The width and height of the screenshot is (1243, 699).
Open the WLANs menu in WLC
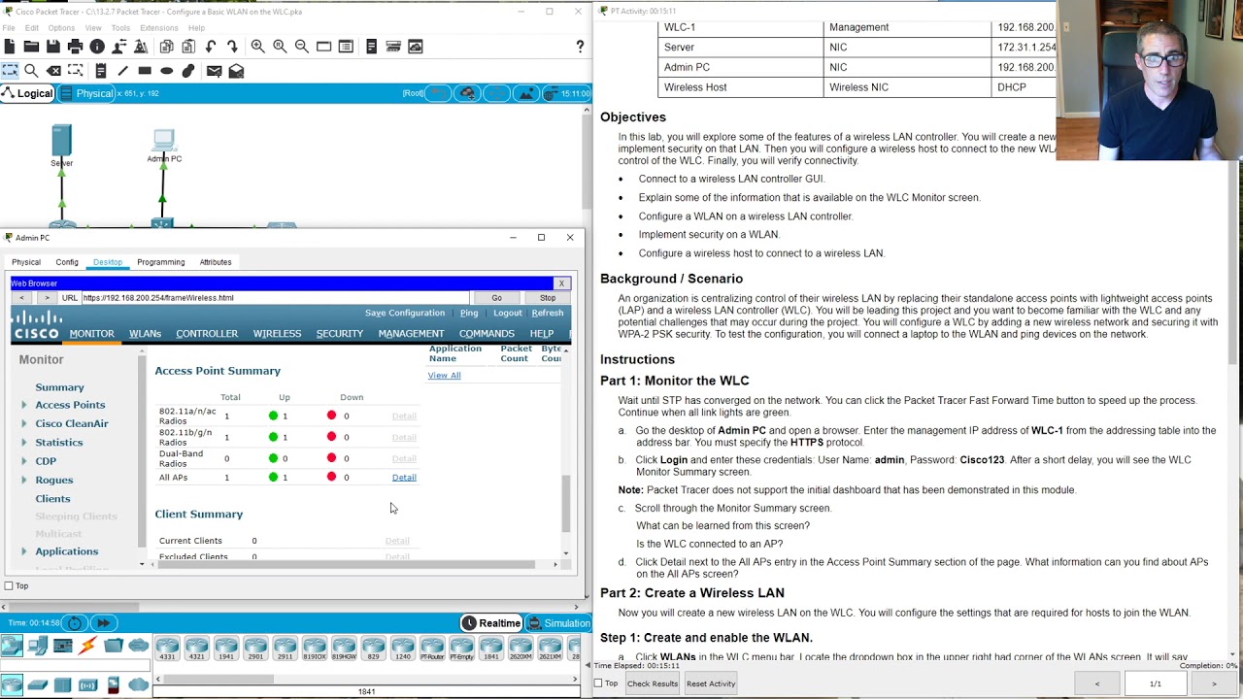[145, 334]
